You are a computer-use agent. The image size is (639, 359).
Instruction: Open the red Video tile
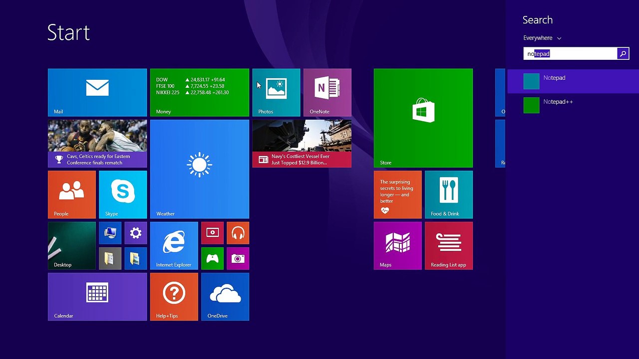(x=212, y=233)
